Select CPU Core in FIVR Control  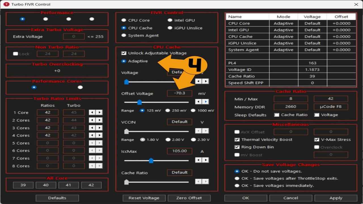coord(124,20)
